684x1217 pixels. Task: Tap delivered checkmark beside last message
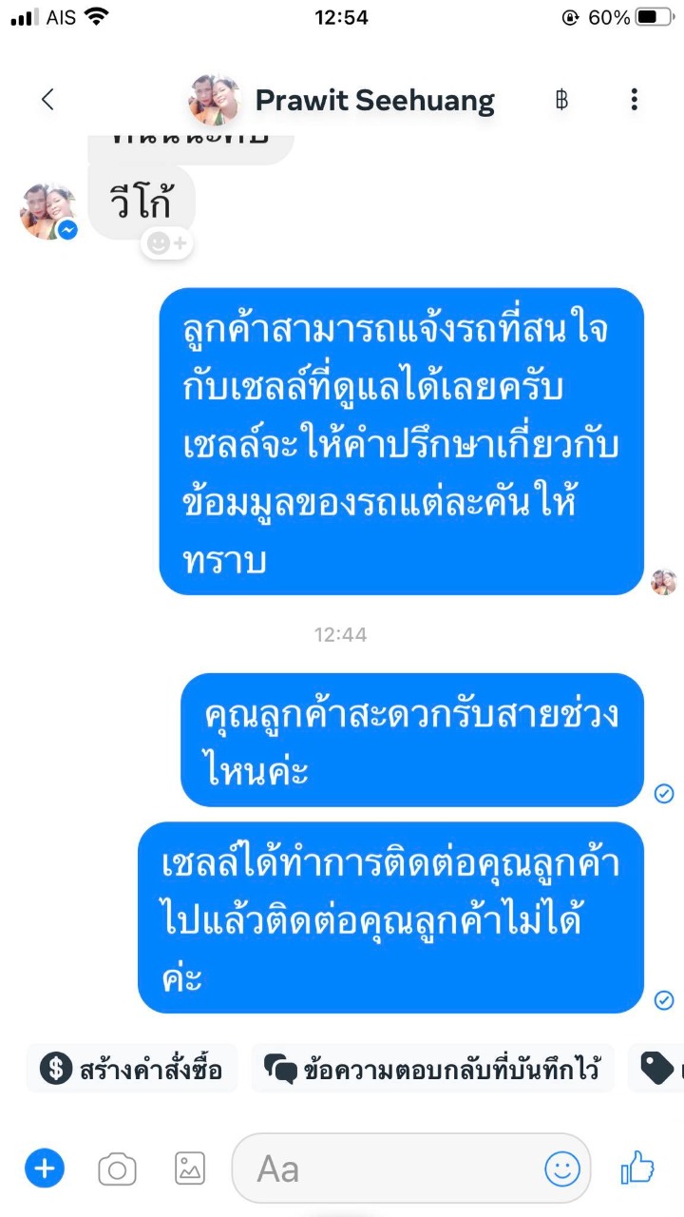pos(664,999)
